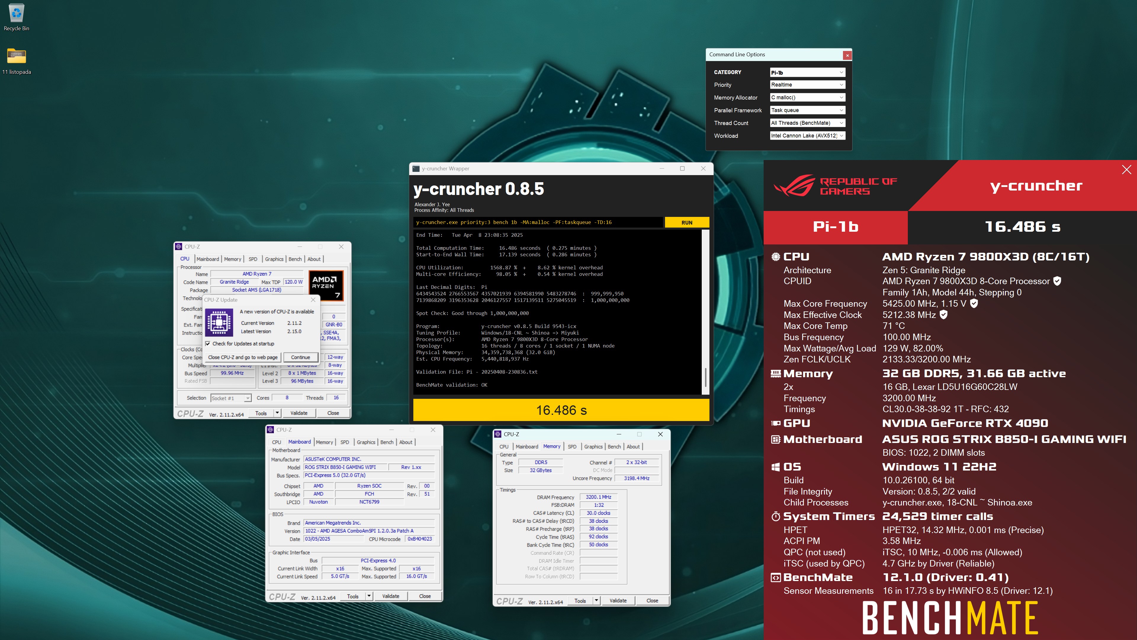Maximize the y-cruncher Wrapper window

coord(682,168)
